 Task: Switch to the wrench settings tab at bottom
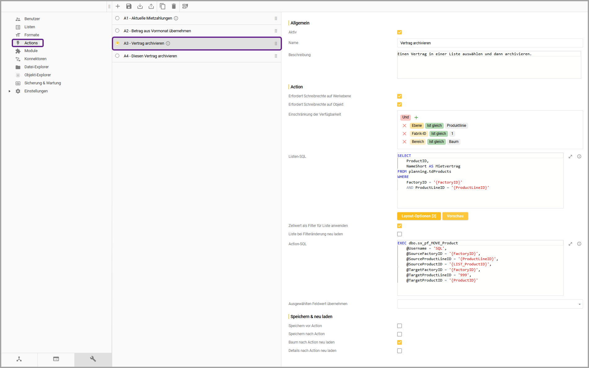click(93, 359)
